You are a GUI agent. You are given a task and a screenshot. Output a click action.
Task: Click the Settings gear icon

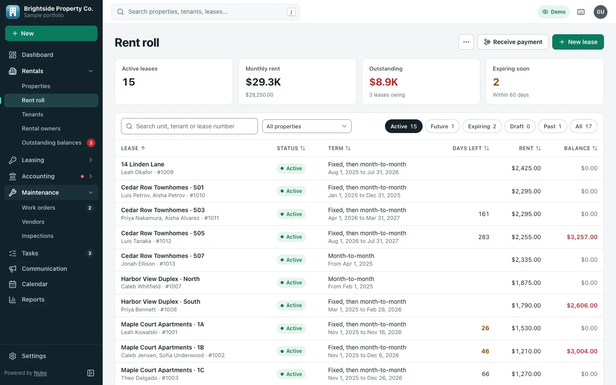[13, 356]
